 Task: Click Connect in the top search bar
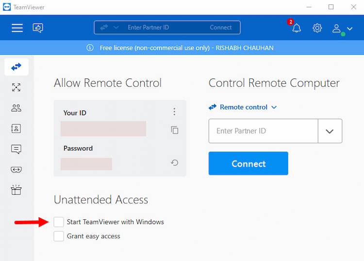[221, 28]
